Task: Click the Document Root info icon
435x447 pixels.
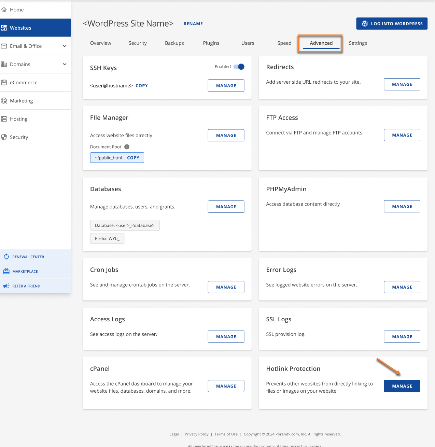Action: pos(127,146)
